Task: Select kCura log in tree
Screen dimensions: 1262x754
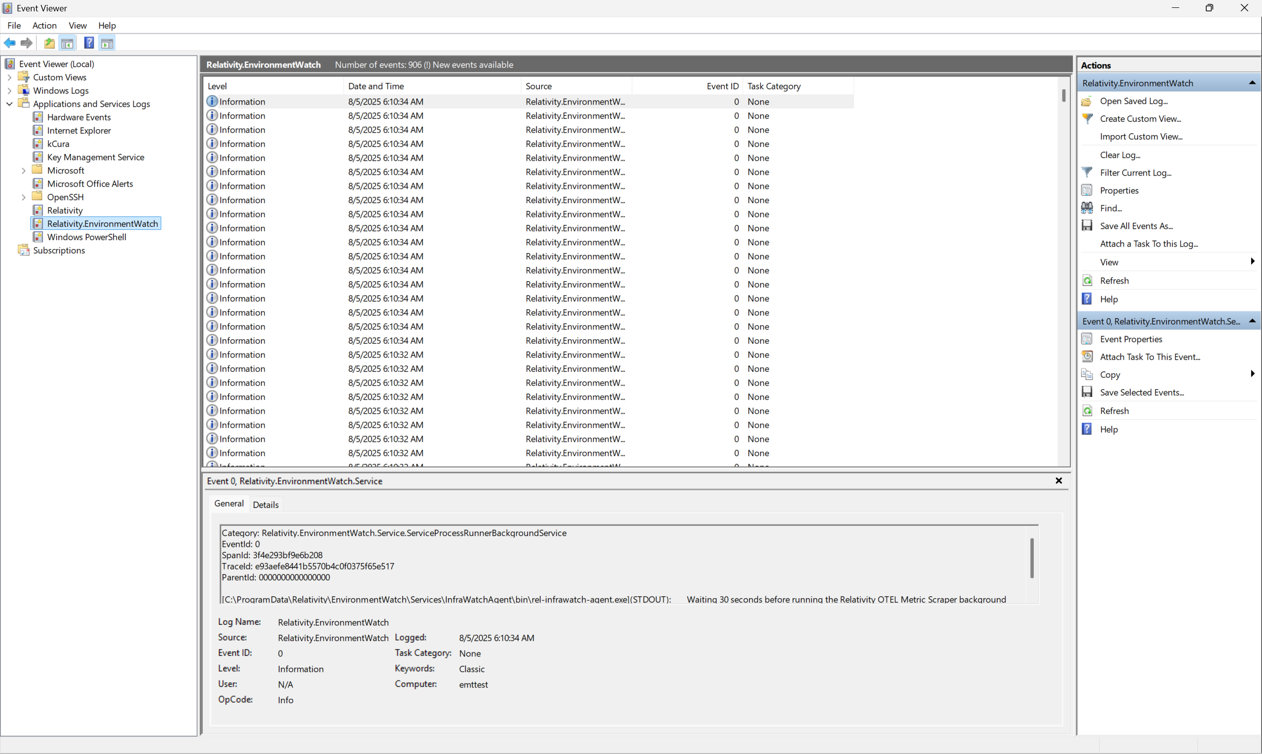Action: (x=58, y=144)
